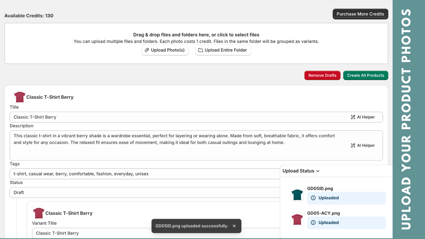Click the info icon beside GD05ID.png Uploaded status
Image resolution: width=425 pixels, height=239 pixels.
(313, 198)
